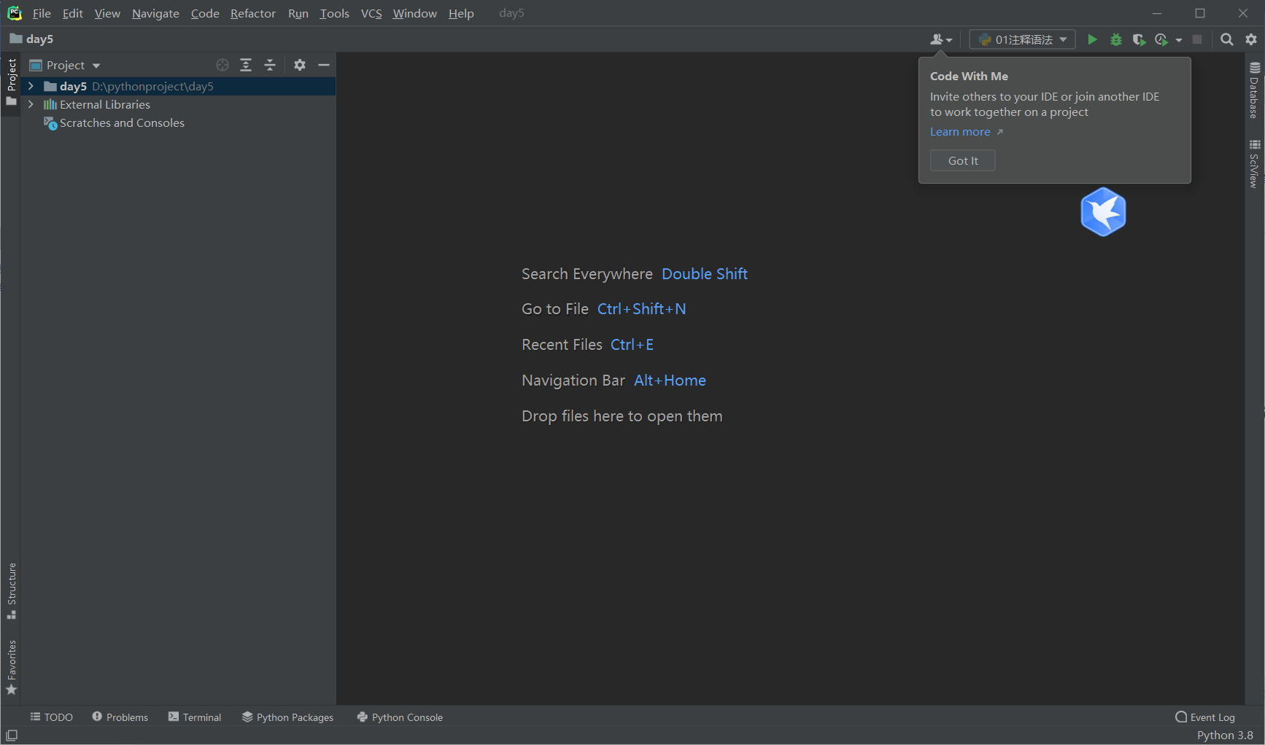Click Double Shift shortcut text
The image size is (1265, 745).
tap(705, 274)
